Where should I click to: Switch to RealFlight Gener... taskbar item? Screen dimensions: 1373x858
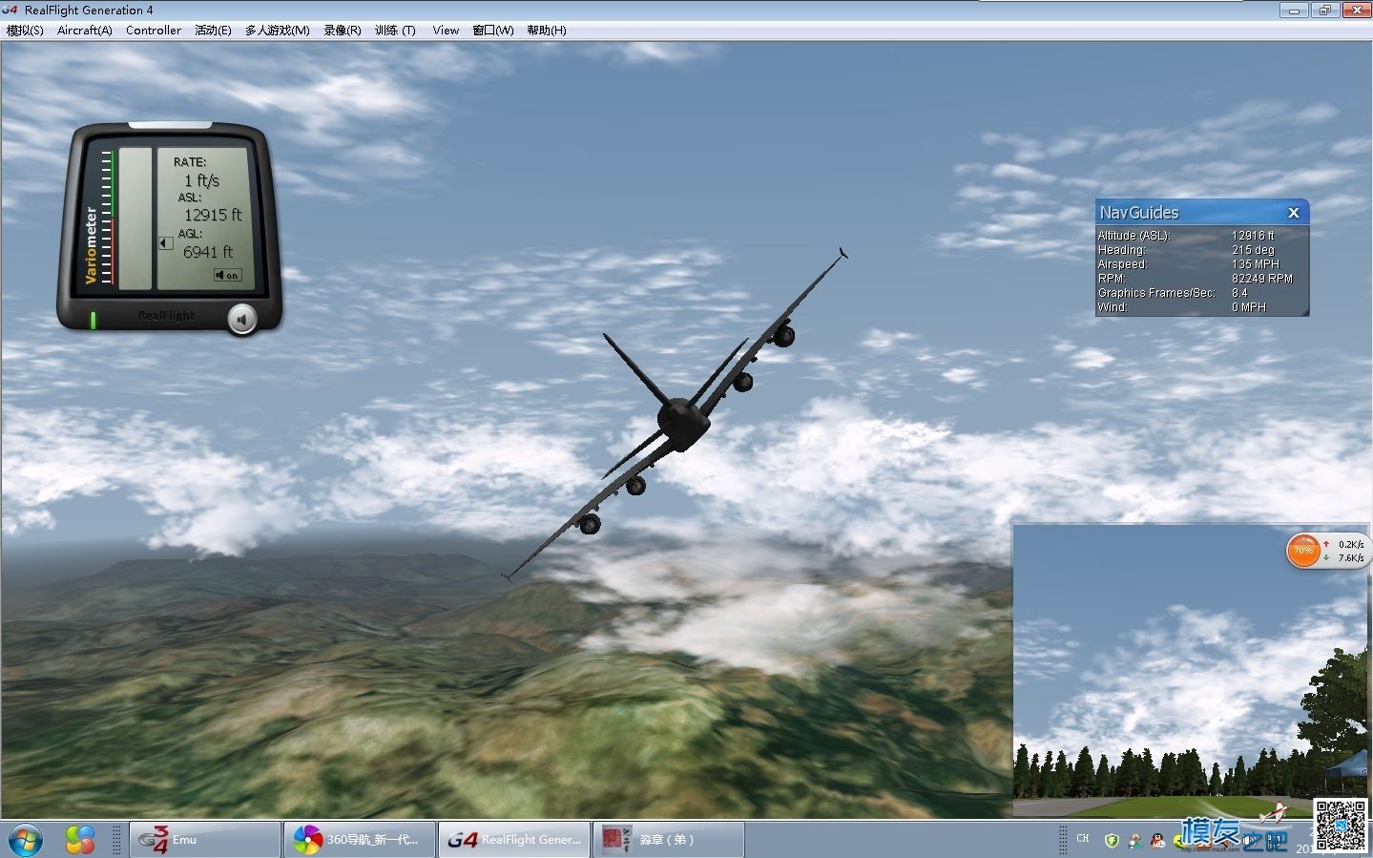pyautogui.click(x=514, y=840)
